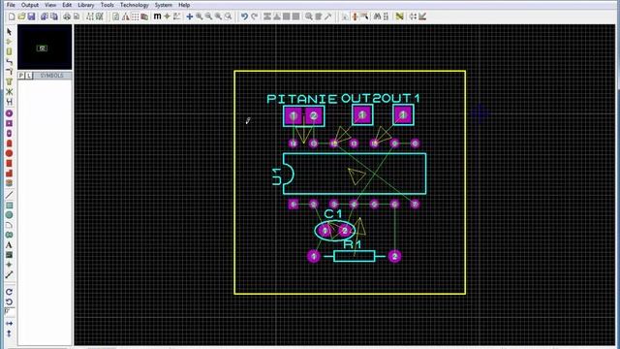Click the vertical mirror arrow icon
Viewport: 620px width, 349px height.
9,333
